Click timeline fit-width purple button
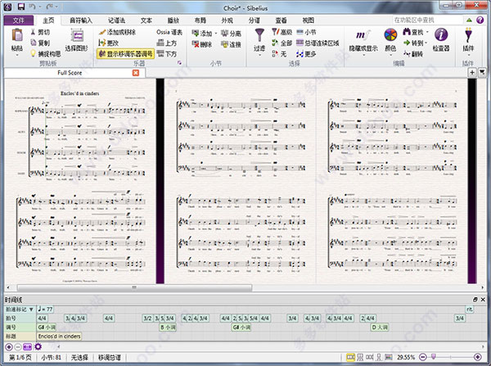Image resolution: width=491 pixels, height=366 pixels. [28, 347]
